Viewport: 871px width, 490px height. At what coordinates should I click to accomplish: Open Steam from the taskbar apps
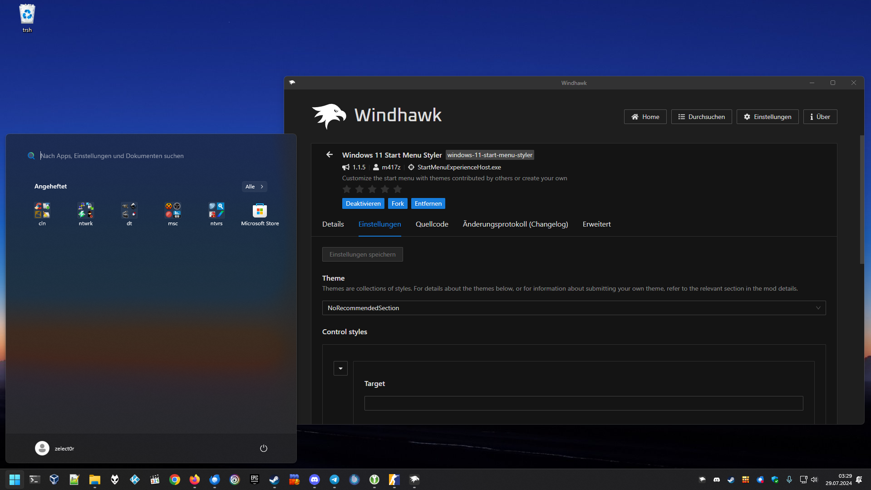click(x=274, y=480)
